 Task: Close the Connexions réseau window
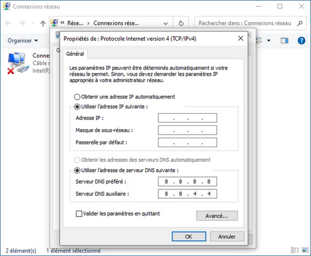(301, 6)
